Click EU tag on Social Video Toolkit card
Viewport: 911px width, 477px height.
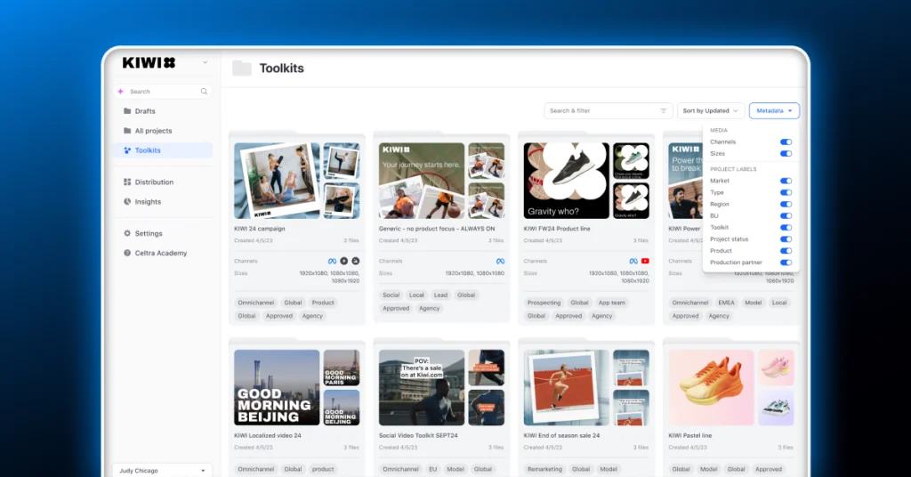pos(433,469)
